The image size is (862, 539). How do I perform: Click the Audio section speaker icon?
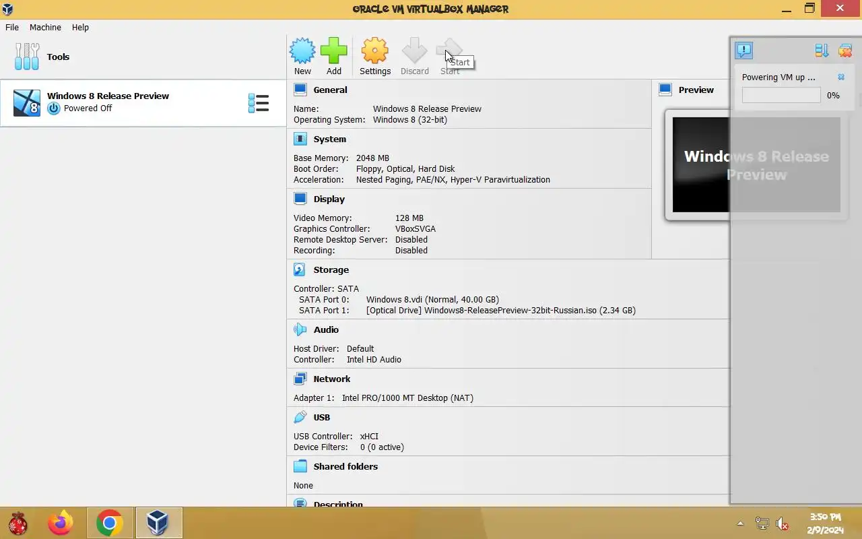(300, 329)
